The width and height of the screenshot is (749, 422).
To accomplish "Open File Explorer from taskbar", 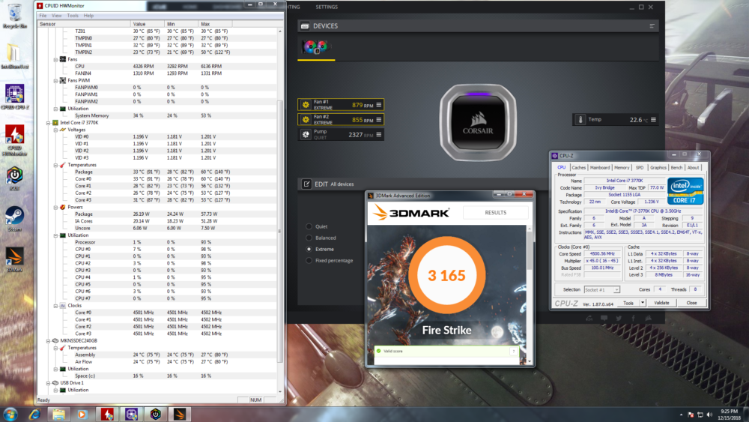I will [x=58, y=414].
